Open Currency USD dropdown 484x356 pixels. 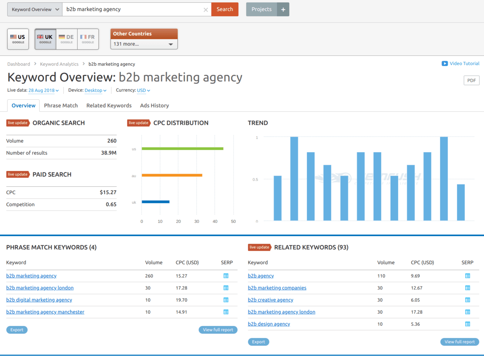pyautogui.click(x=143, y=90)
